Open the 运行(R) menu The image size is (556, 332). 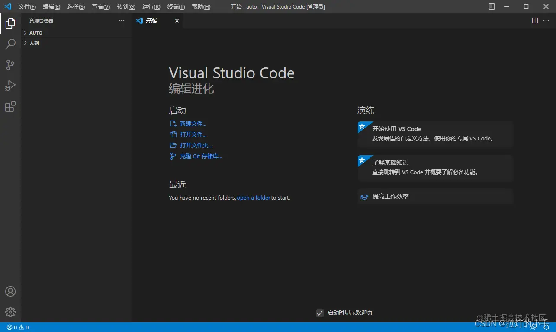151,6
